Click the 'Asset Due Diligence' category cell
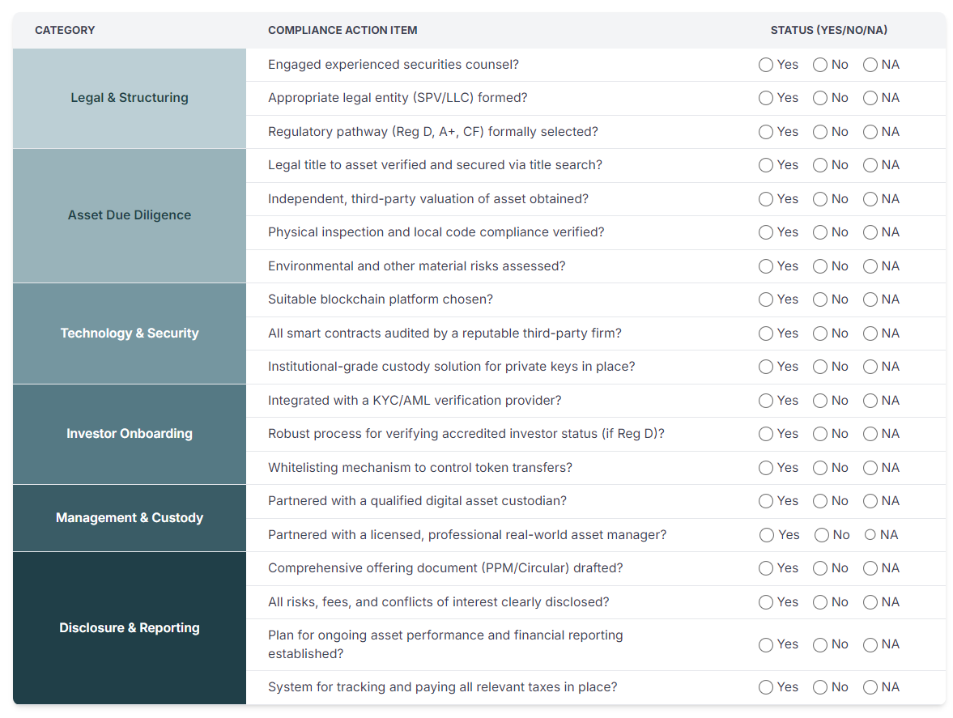 point(130,215)
